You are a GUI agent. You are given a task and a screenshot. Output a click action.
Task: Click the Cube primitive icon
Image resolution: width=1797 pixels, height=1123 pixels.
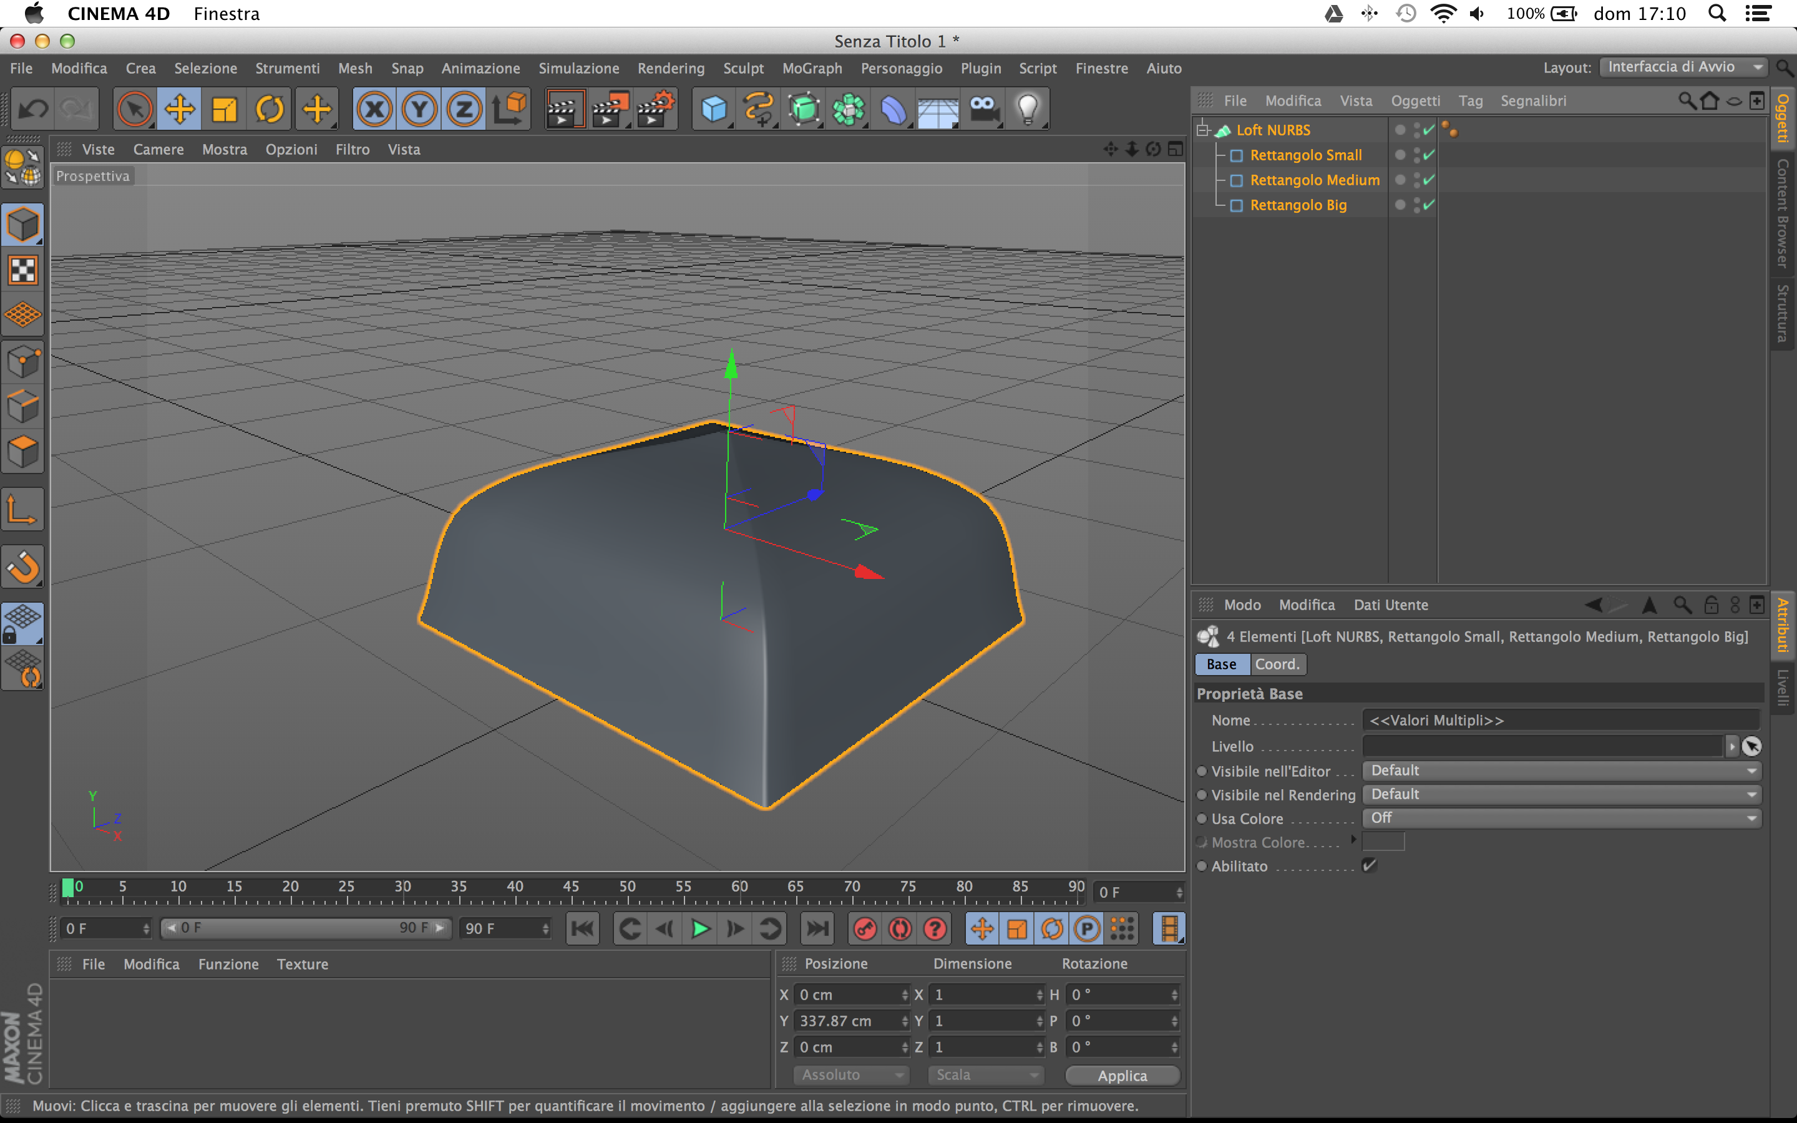click(714, 110)
